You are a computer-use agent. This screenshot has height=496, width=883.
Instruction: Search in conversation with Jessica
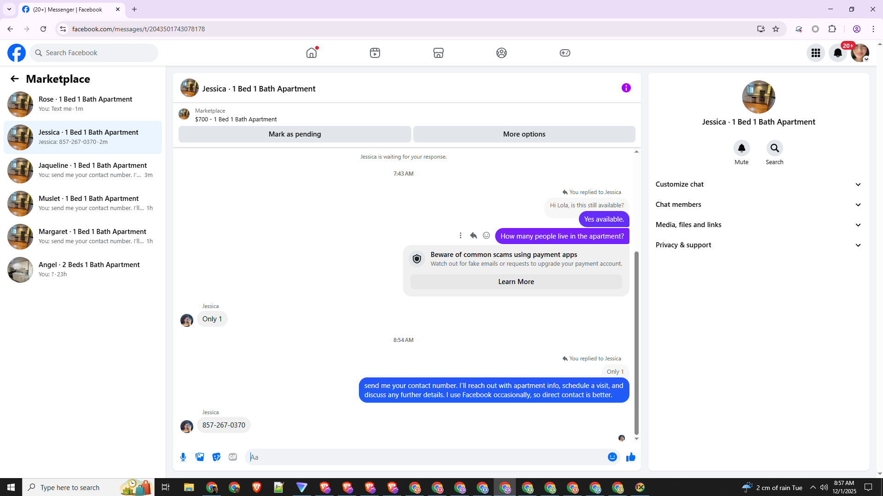click(x=775, y=148)
